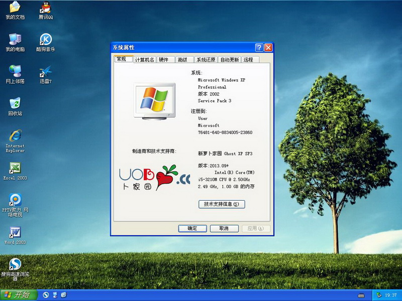This screenshot has width=402, height=301.
Task: Click the 网上邻居 desktop icon
Action: pos(15,72)
